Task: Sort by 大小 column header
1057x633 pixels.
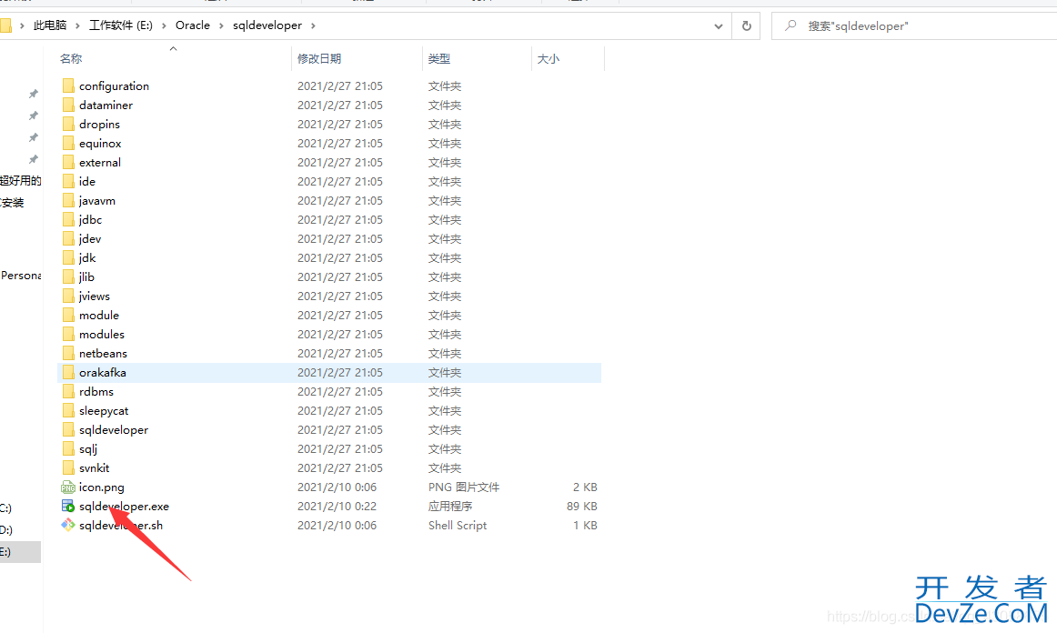Action: point(548,58)
